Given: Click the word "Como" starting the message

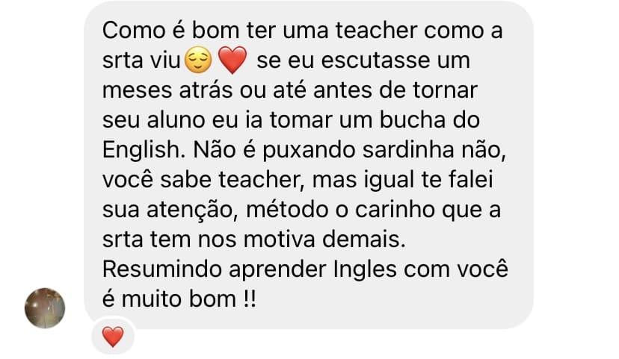Looking at the screenshot, I should [x=133, y=31].
